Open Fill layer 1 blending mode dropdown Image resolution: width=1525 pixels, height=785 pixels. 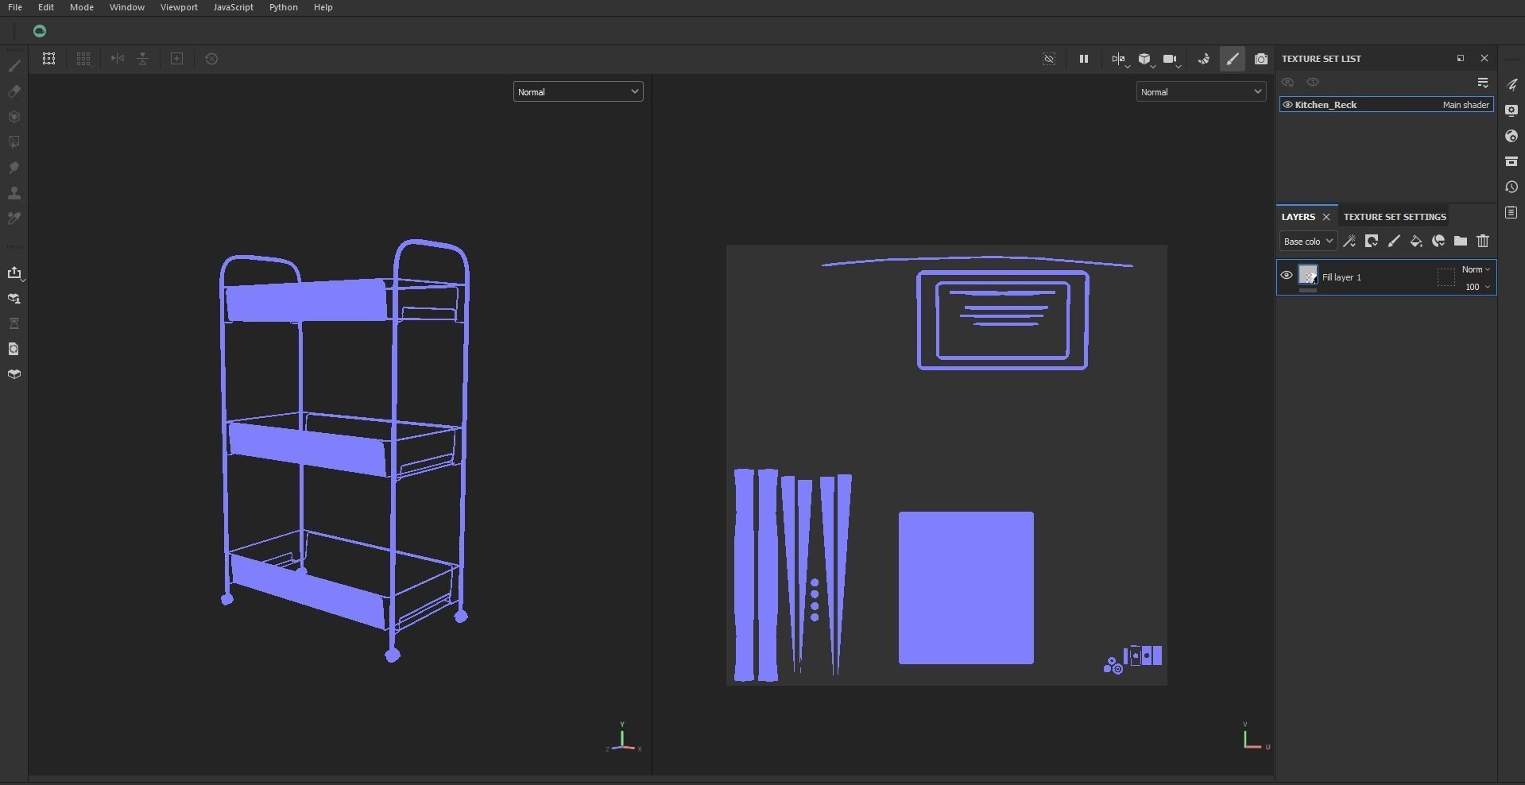click(1476, 269)
